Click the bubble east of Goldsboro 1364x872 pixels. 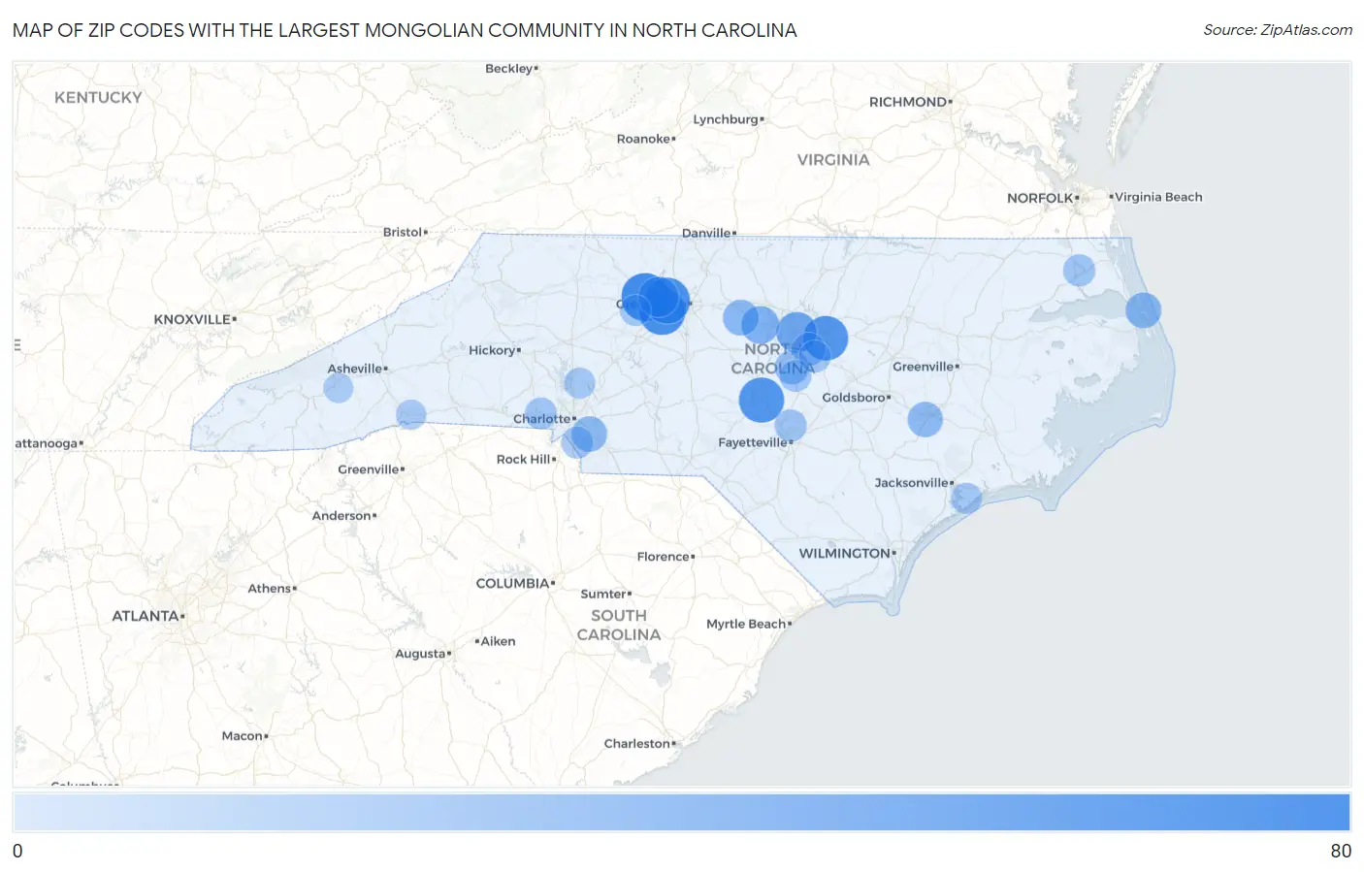pos(926,419)
